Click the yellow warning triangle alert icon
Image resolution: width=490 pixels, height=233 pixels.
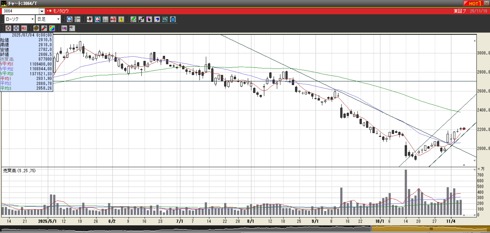(121, 19)
